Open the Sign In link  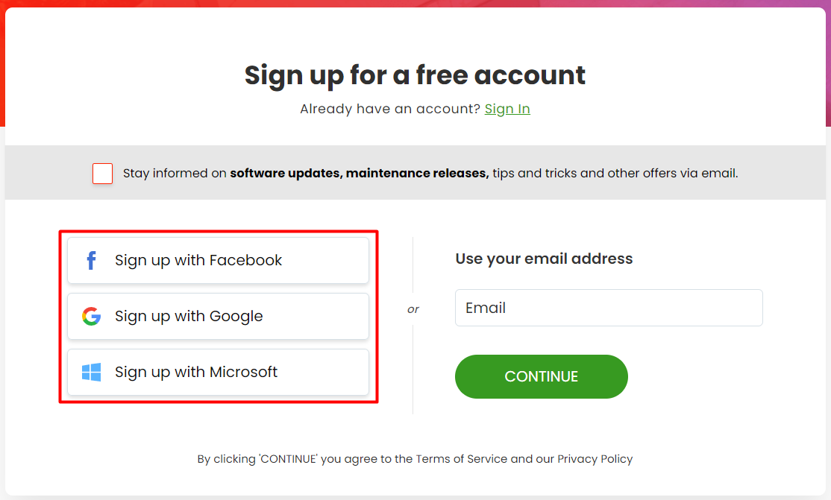click(x=507, y=109)
